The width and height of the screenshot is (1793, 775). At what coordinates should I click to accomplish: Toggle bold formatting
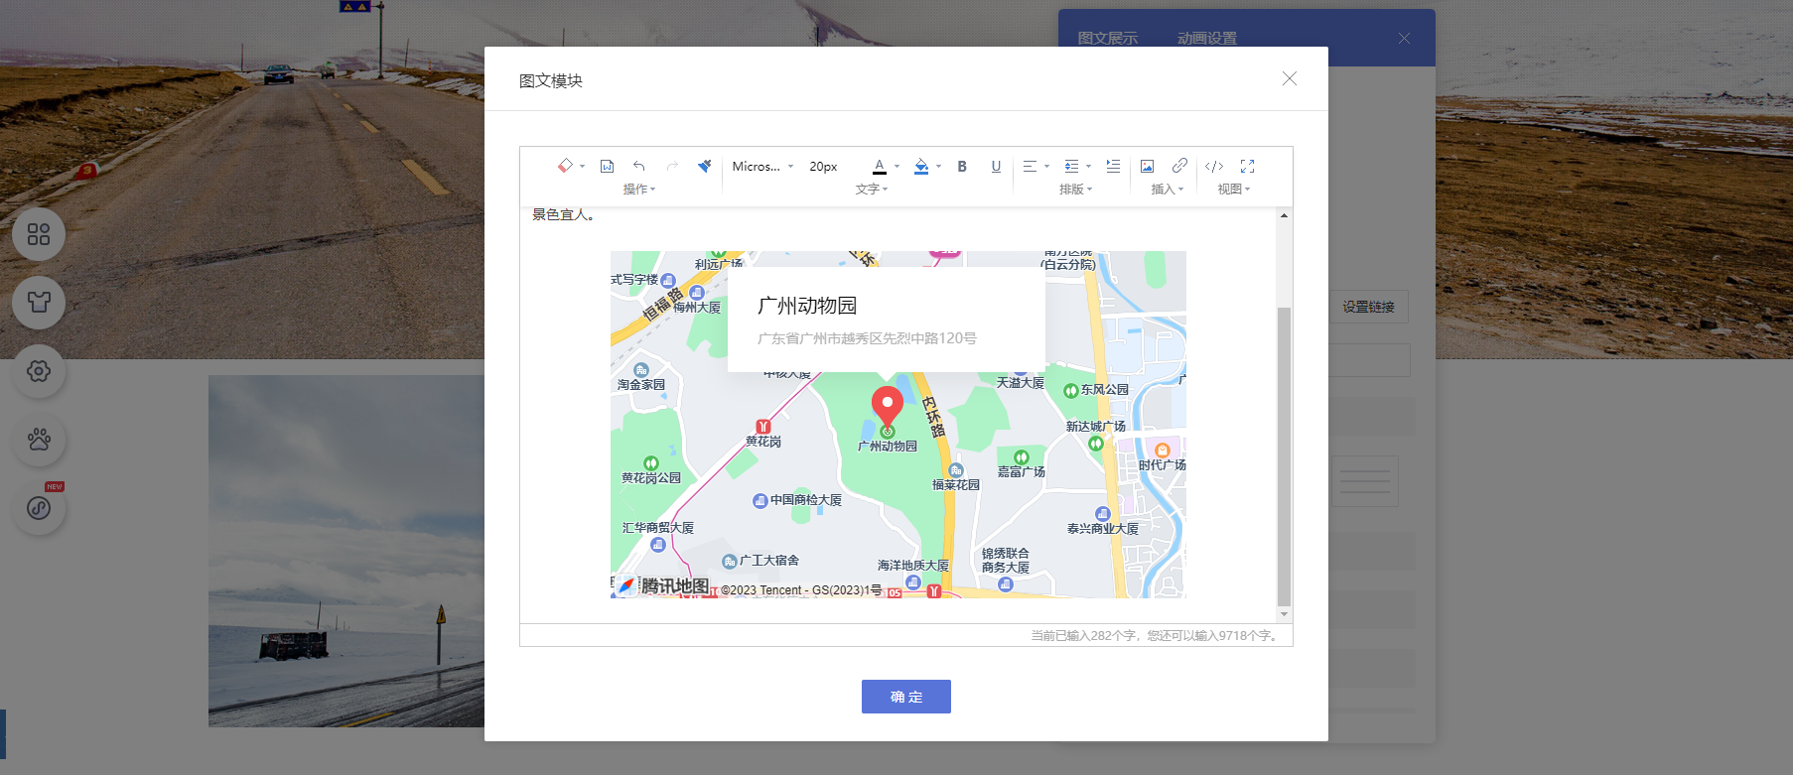coord(962,166)
